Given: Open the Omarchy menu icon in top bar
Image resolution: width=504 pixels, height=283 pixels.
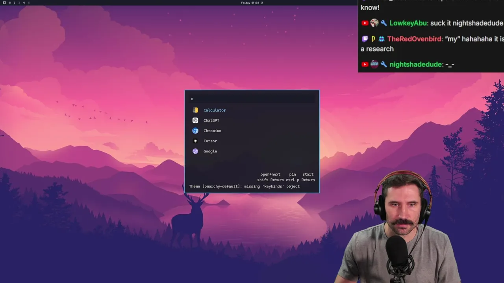Looking at the screenshot, I should [4, 3].
